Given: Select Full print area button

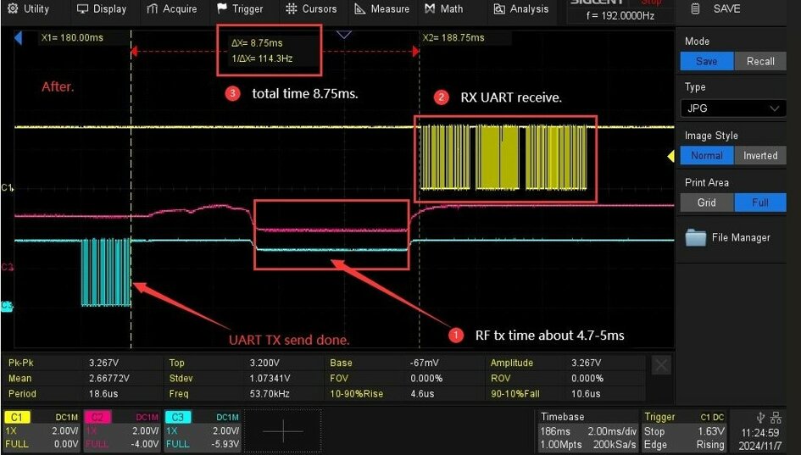Looking at the screenshot, I should [x=759, y=203].
